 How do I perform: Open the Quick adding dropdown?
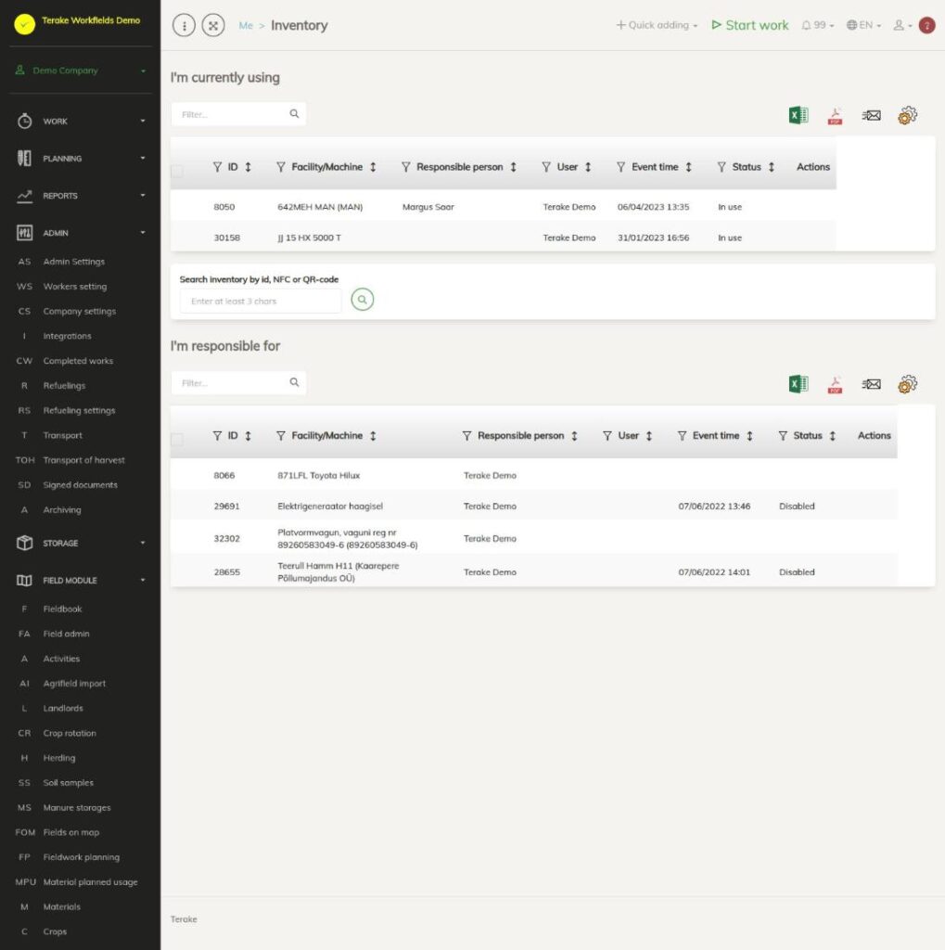pyautogui.click(x=657, y=25)
